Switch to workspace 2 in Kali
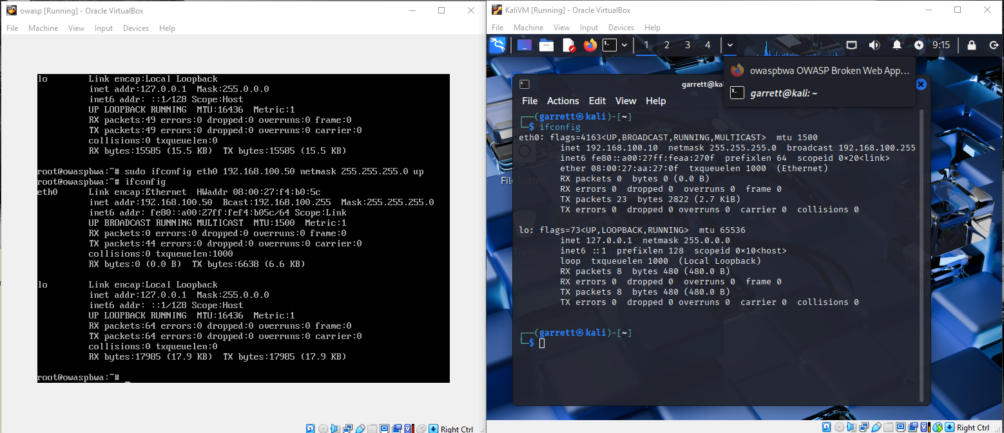Viewport: 1004px width, 433px height. point(667,45)
